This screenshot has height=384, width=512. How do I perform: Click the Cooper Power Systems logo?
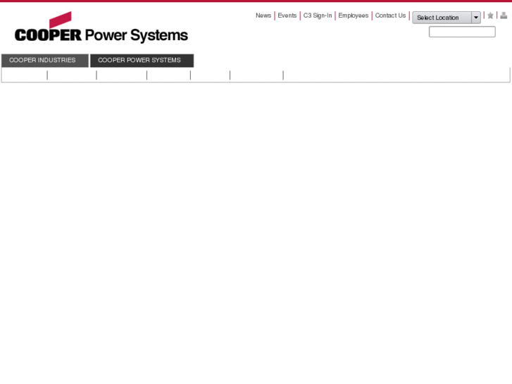(x=101, y=27)
